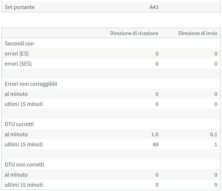
Task: Click the errori (SES) send direction value
Action: coord(216,63)
